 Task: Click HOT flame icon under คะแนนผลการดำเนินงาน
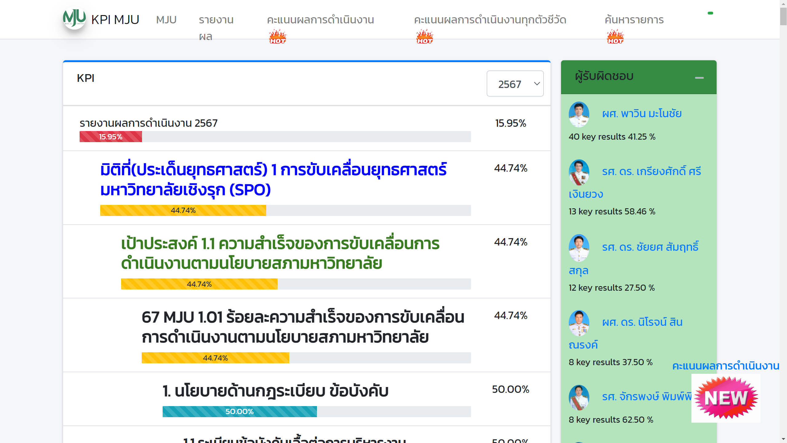pos(278,37)
